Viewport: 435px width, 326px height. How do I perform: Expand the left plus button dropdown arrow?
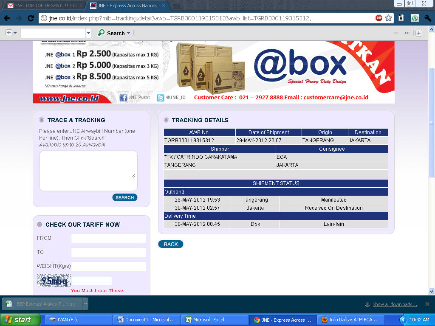point(15,33)
